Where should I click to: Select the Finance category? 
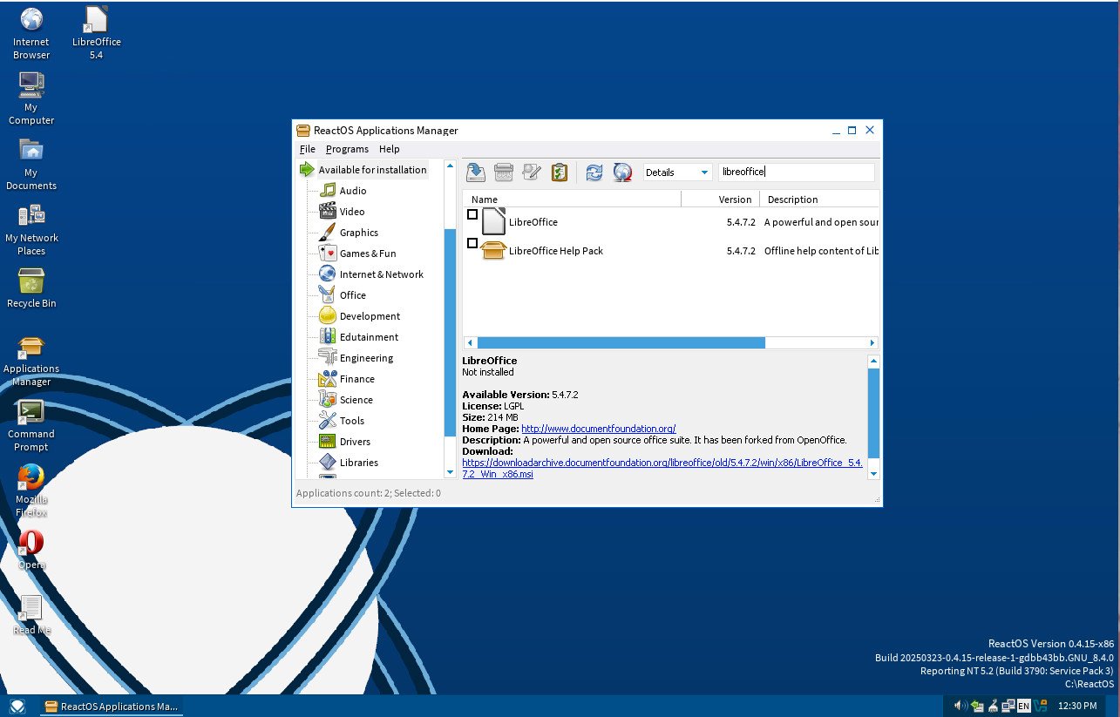(347, 379)
